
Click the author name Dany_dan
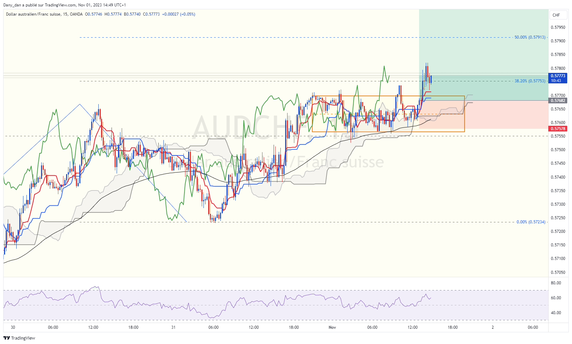12,5
